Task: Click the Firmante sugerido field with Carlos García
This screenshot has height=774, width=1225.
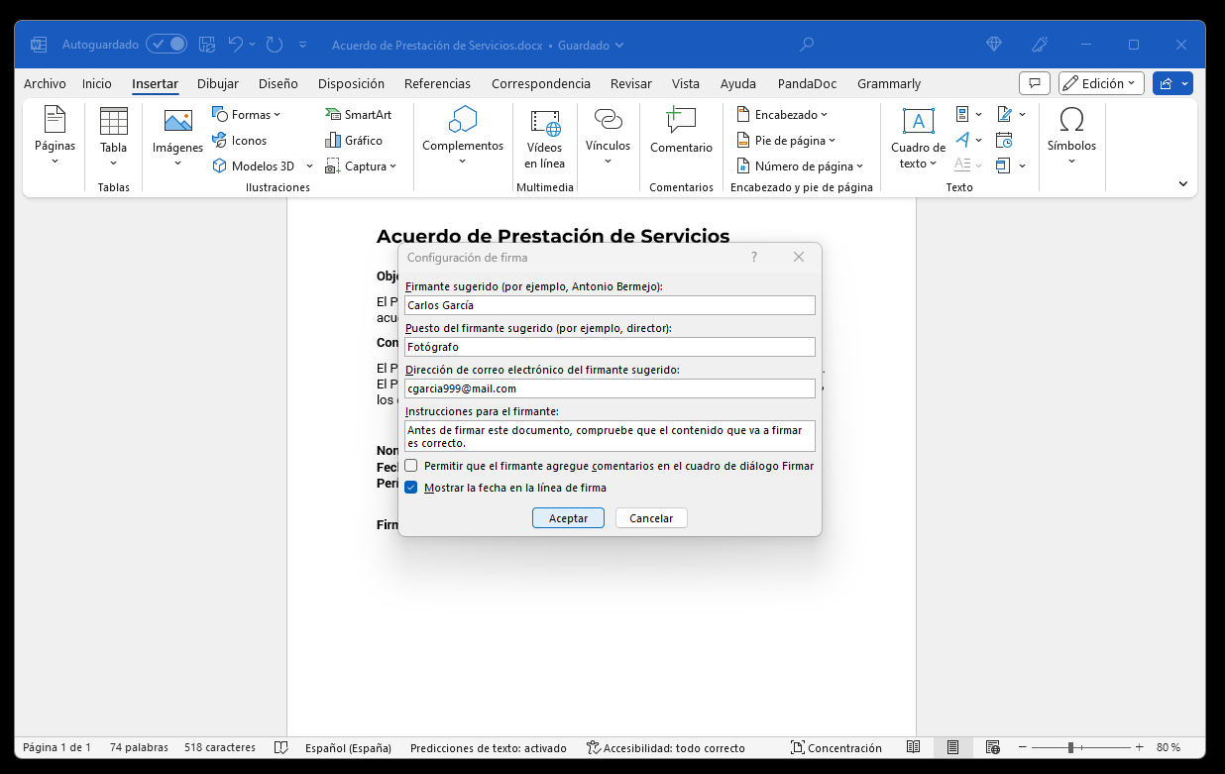Action: (x=610, y=305)
